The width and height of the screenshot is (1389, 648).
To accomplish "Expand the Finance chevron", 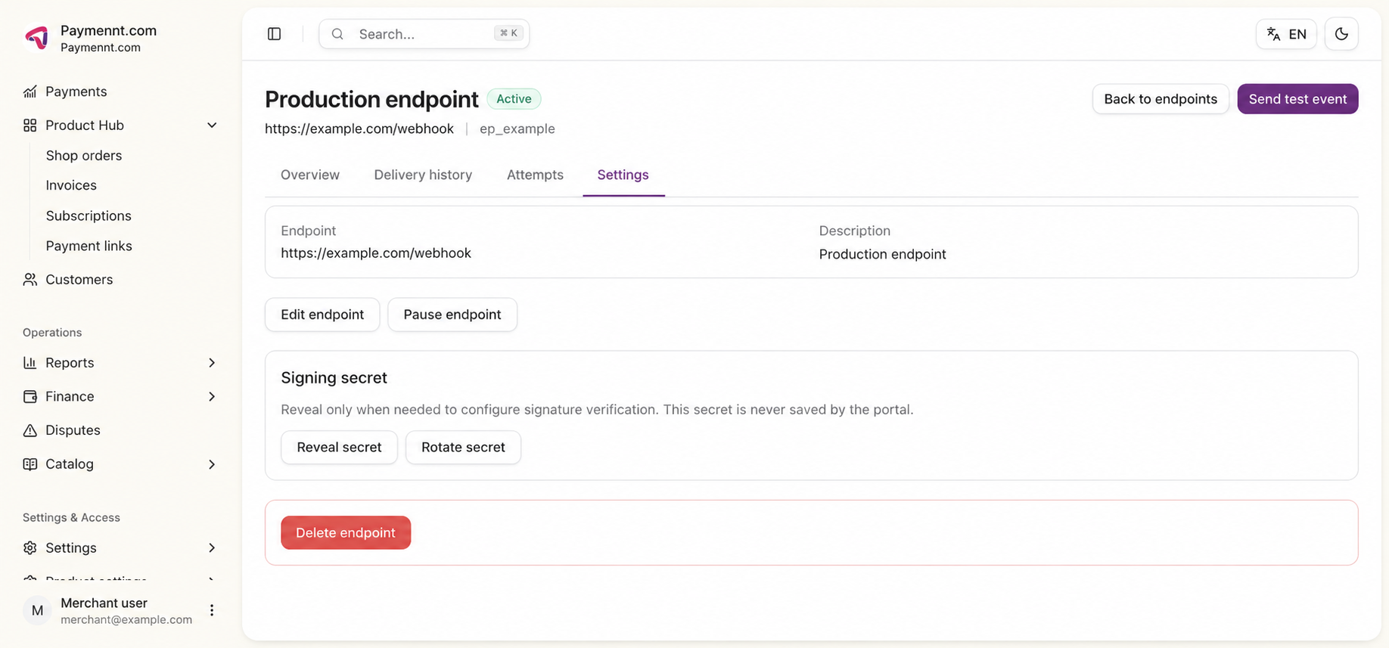I will coord(212,397).
